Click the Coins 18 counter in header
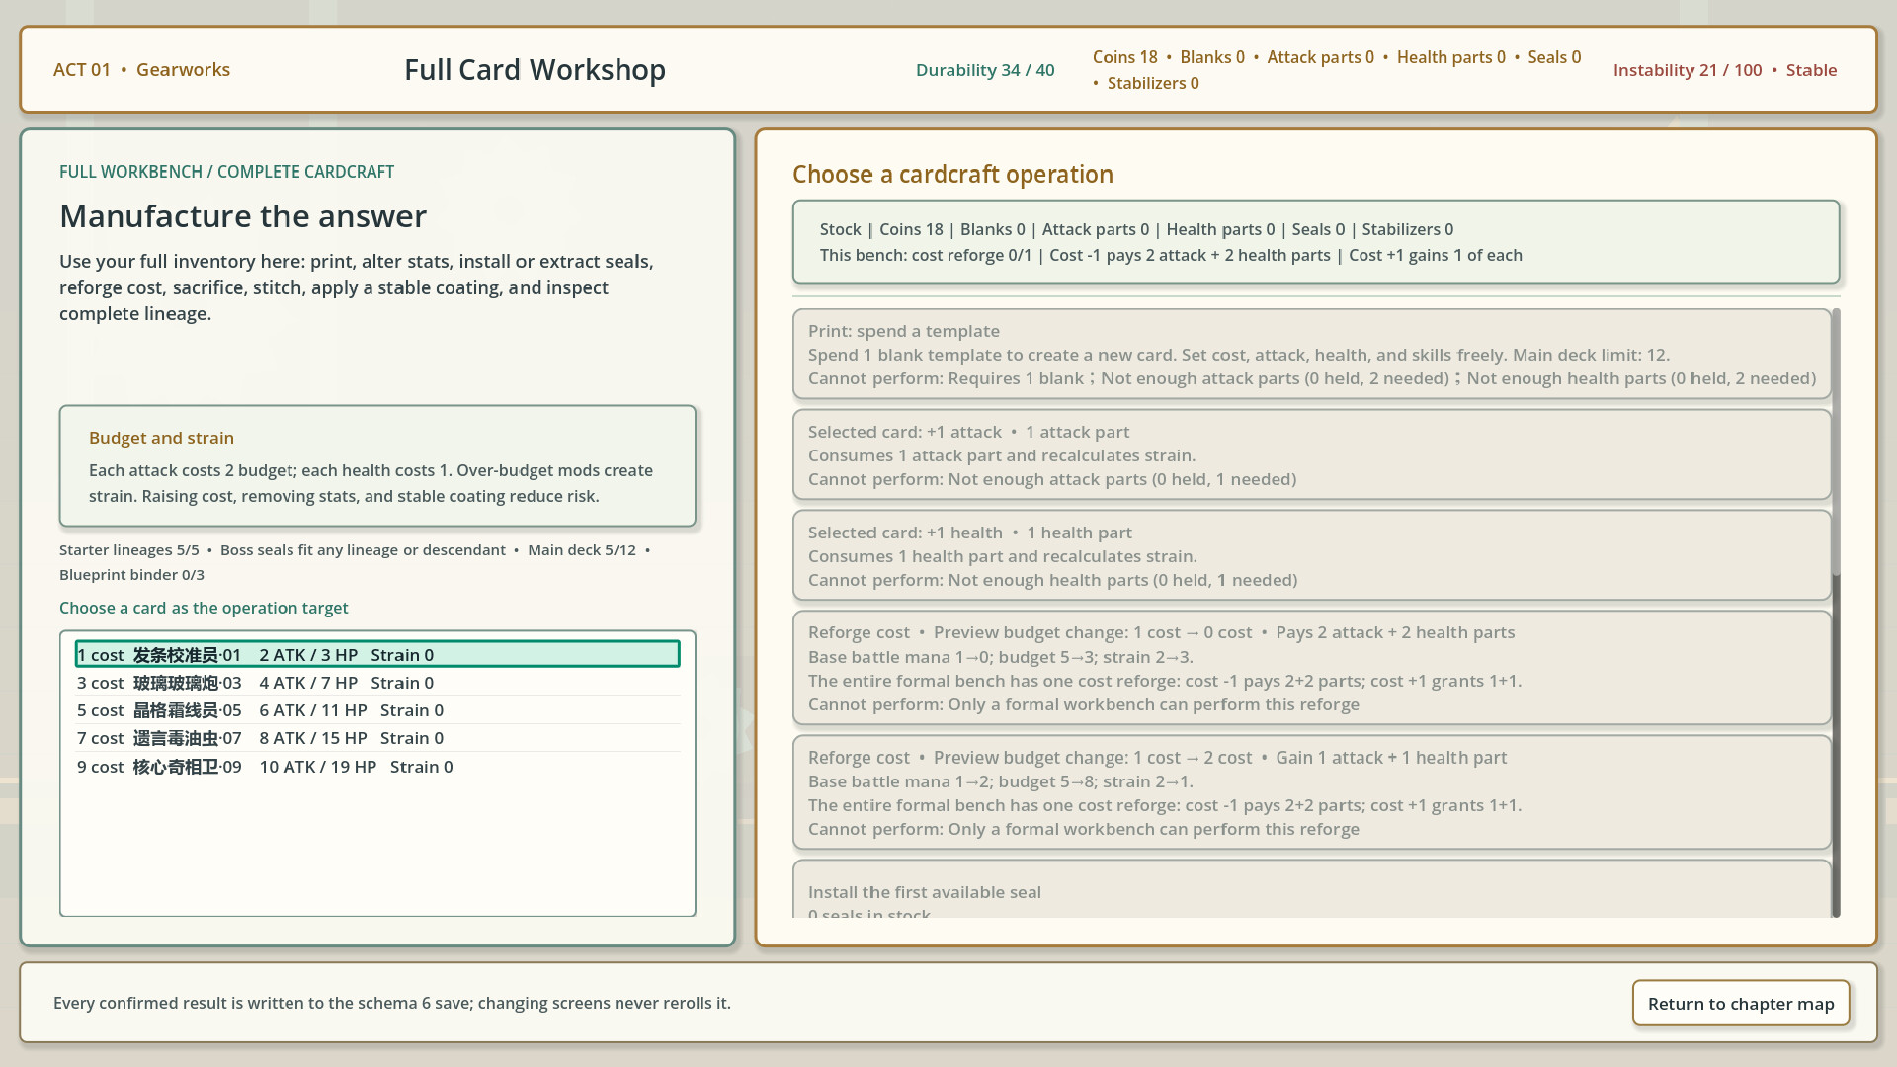This screenshot has height=1067, width=1897. click(1124, 57)
